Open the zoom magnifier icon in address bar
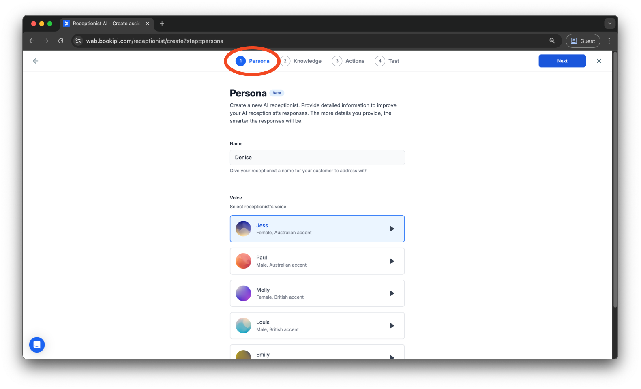Viewport: 641px width, 389px height. click(552, 41)
